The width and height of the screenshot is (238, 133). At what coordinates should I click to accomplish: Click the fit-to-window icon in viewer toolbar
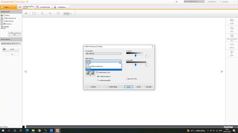tap(34, 14)
